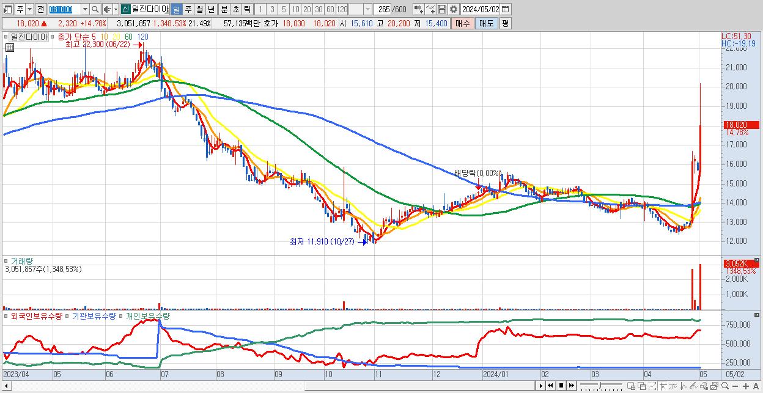Viewport: 763px width, 393px height.
Task: Choose interval button 120
Action: click(342, 9)
